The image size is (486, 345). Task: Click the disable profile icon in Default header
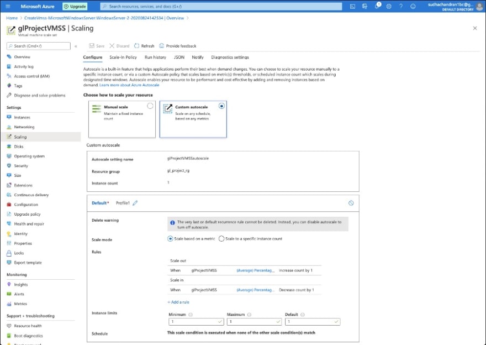coord(351,203)
